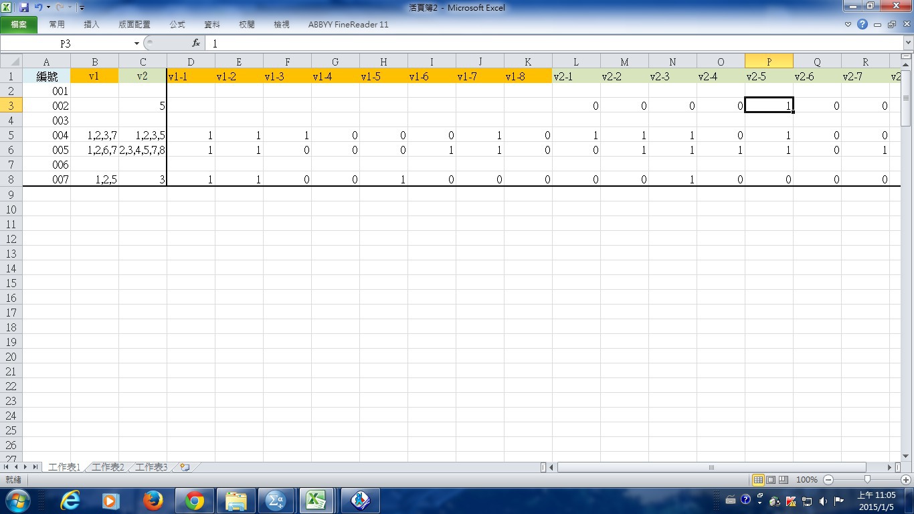Save the workbook via the floppy icon

click(x=24, y=7)
